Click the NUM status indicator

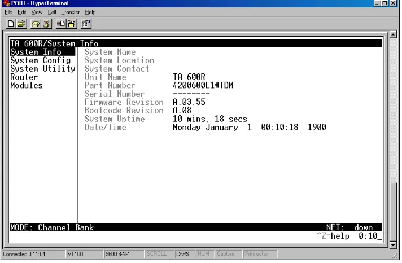pyautogui.click(x=205, y=254)
